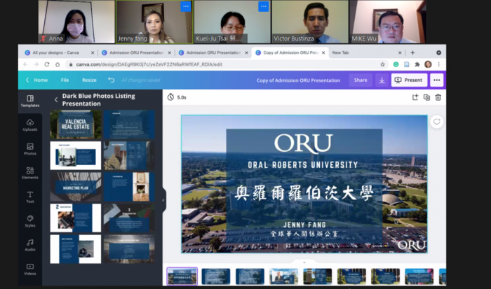491x289 pixels.
Task: Switch to All your designs - Canva tab
Action: point(55,52)
